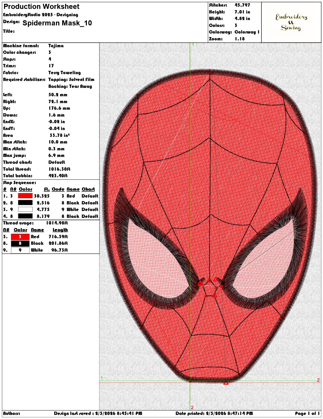Select the Stitches value 45.797
The image size is (323, 419).
[x=242, y=5]
